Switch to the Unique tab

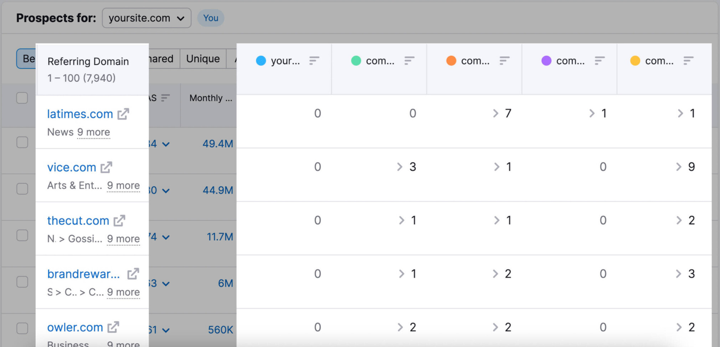[x=203, y=59]
